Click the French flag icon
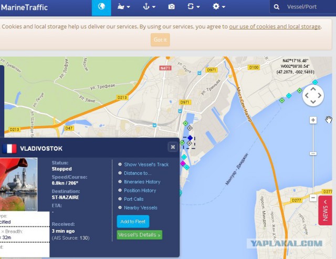The width and height of the screenshot is (336, 259). 9,148
